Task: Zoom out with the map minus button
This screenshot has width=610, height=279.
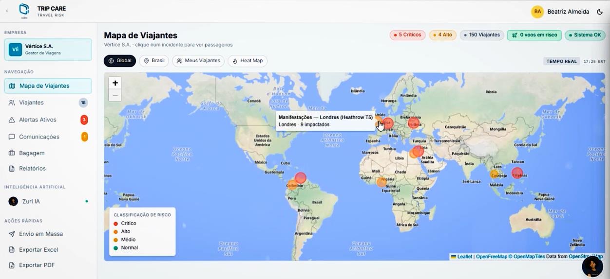Action: (115, 95)
